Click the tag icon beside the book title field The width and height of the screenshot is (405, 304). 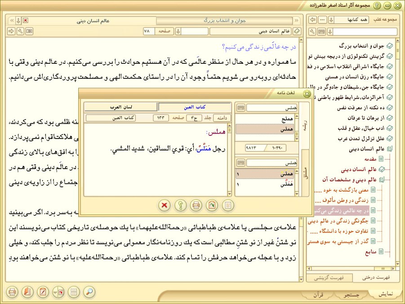click(x=297, y=31)
